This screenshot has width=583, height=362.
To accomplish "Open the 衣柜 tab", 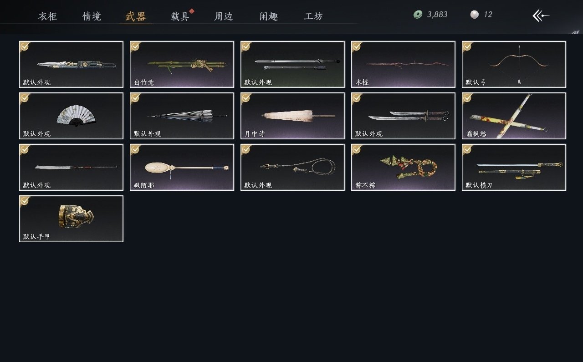I will 48,16.
